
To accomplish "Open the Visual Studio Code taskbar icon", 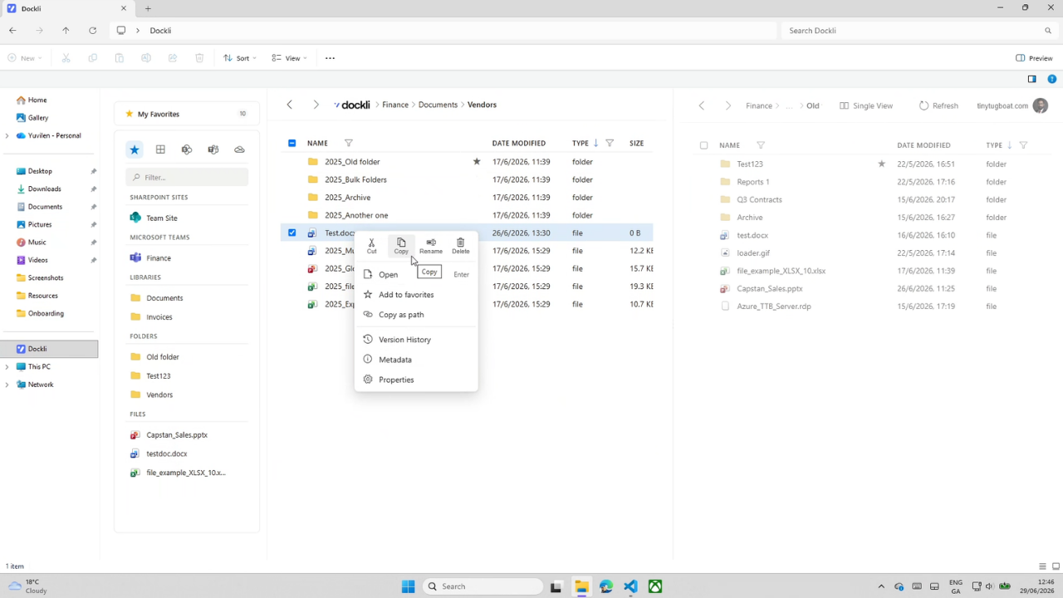I will click(x=630, y=586).
